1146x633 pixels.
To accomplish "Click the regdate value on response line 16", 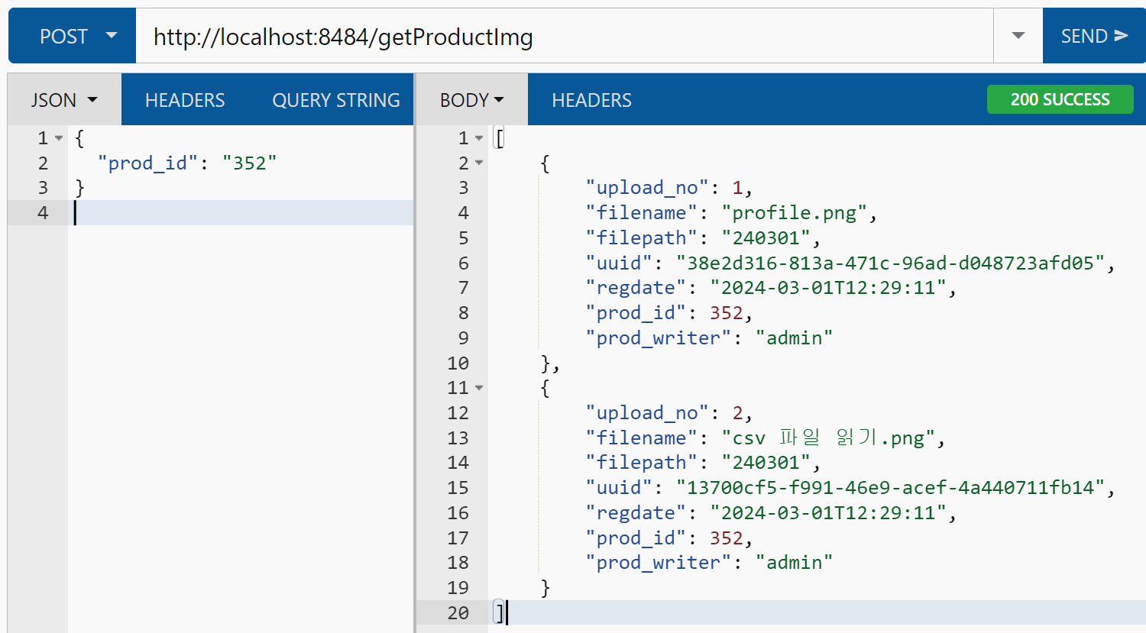I will [x=828, y=513].
